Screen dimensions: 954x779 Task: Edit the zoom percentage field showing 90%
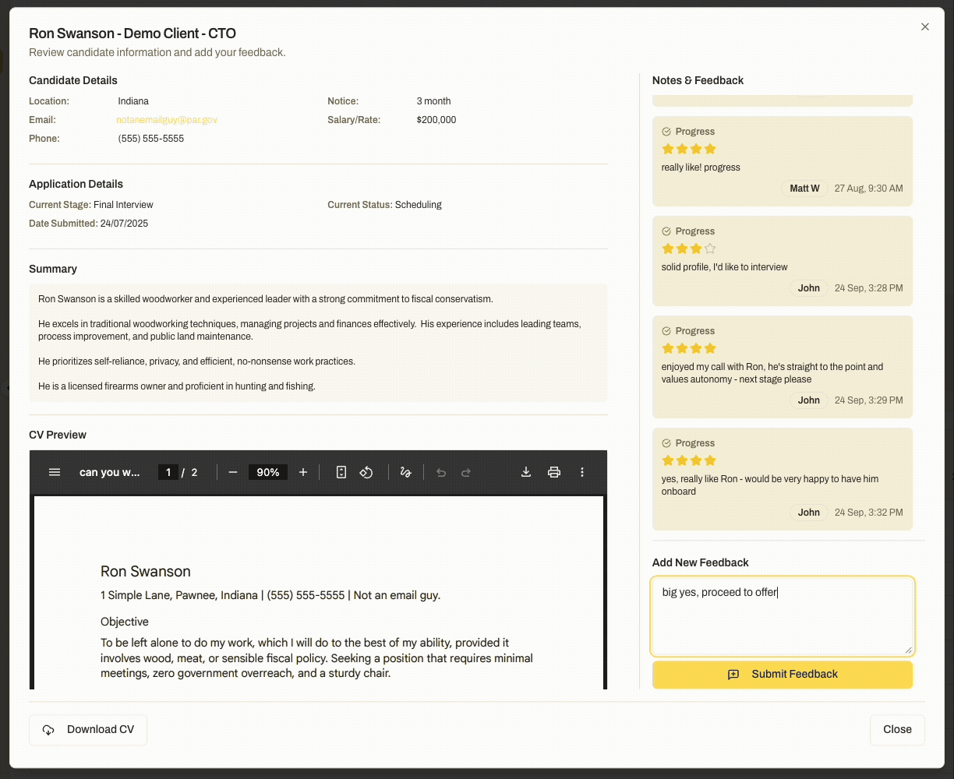tap(267, 472)
